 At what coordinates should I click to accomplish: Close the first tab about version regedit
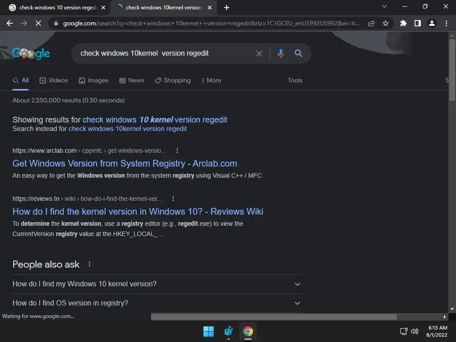[x=103, y=8]
